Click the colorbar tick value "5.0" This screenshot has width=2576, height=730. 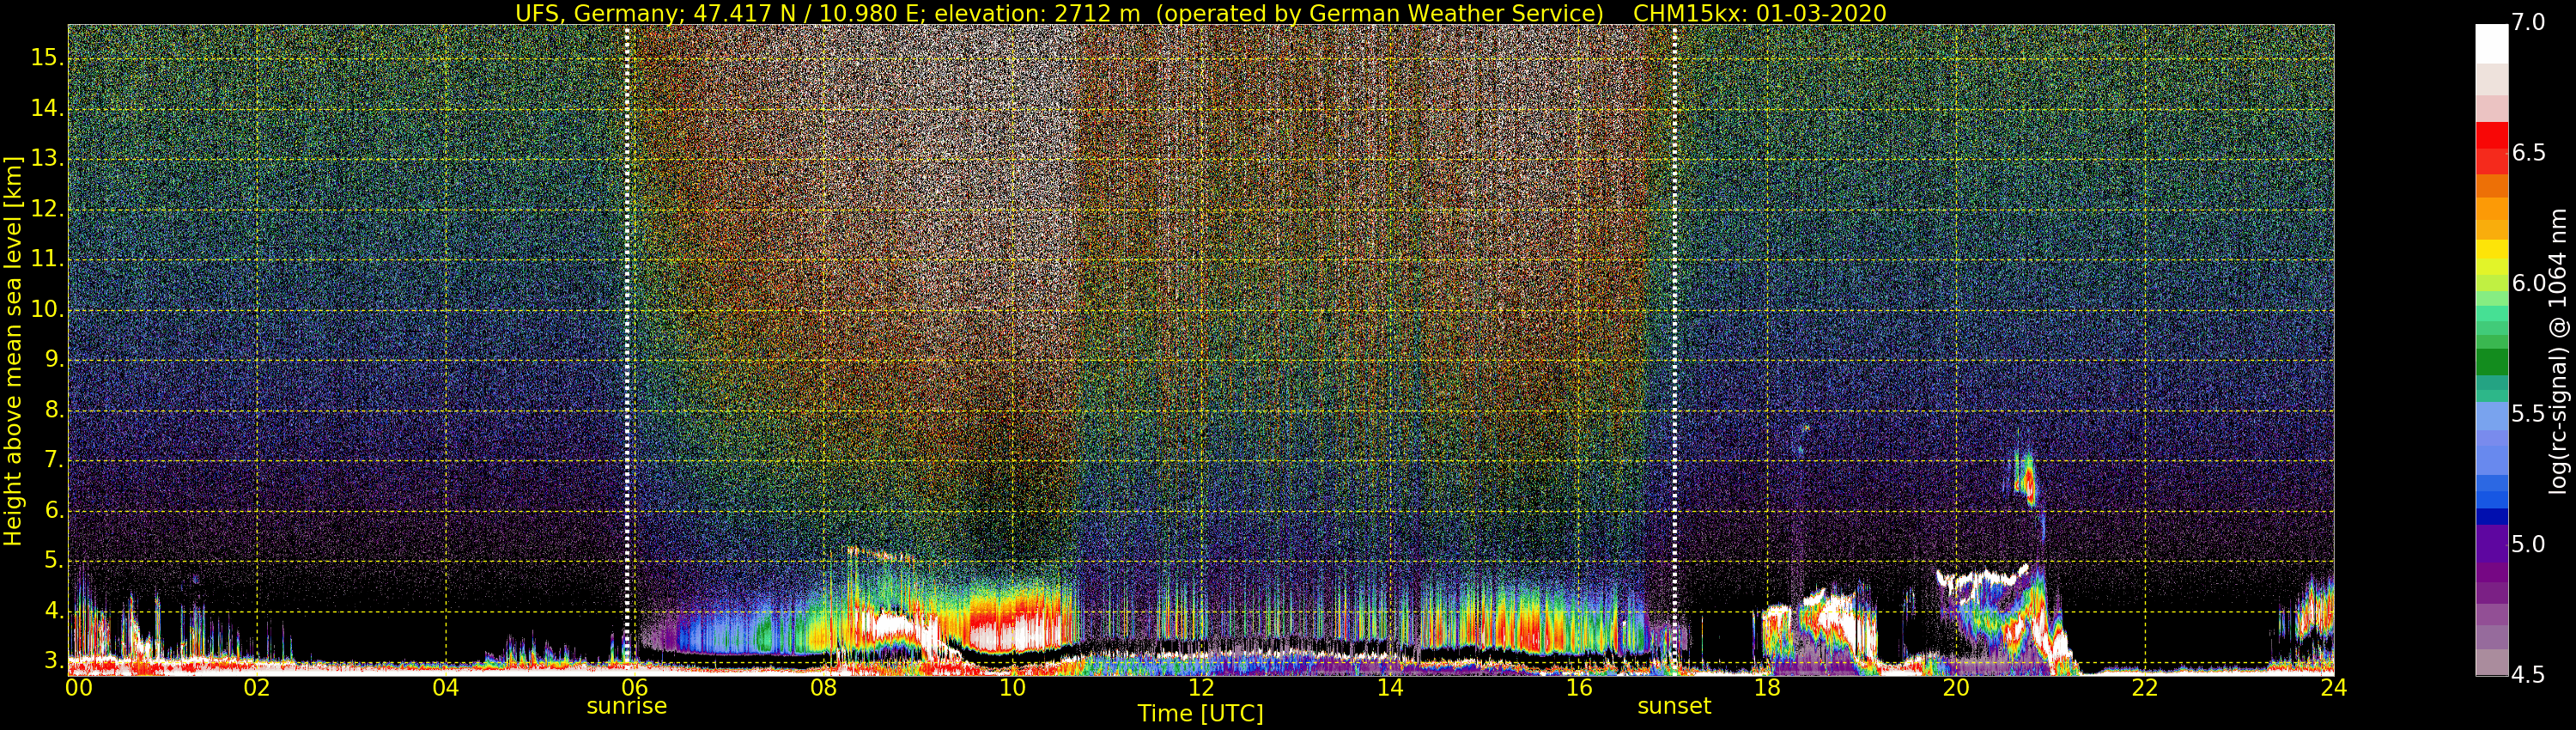[x=2528, y=544]
